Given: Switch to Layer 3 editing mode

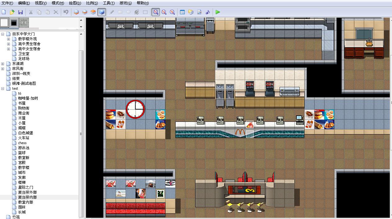Looking at the screenshot, I should (93, 12).
